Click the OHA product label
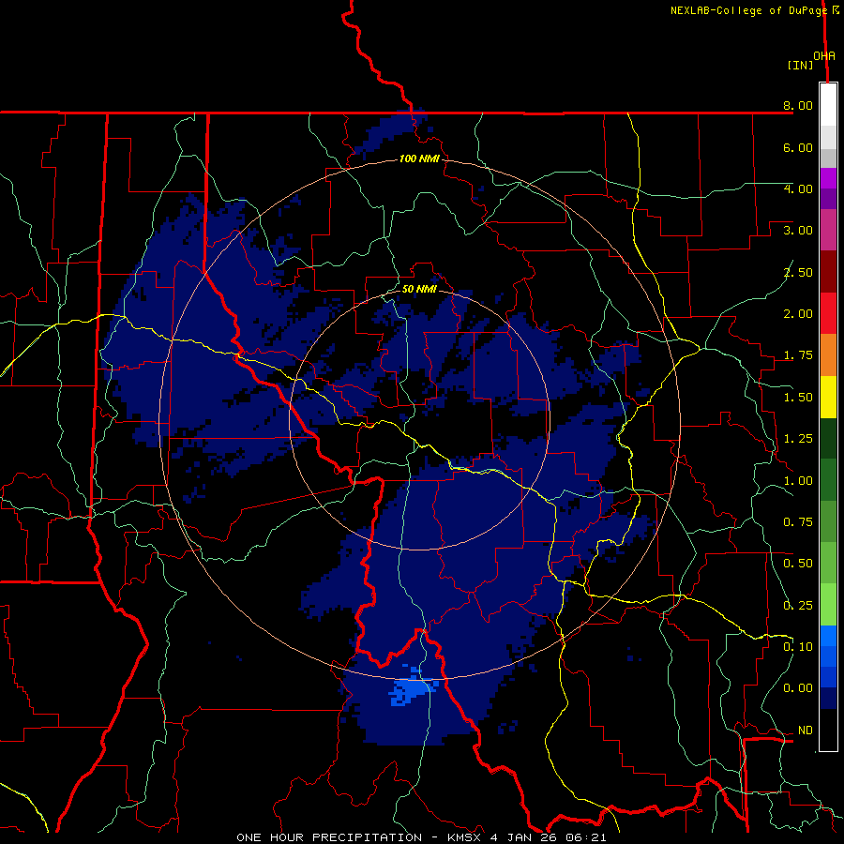This screenshot has height=844, width=844. point(824,56)
